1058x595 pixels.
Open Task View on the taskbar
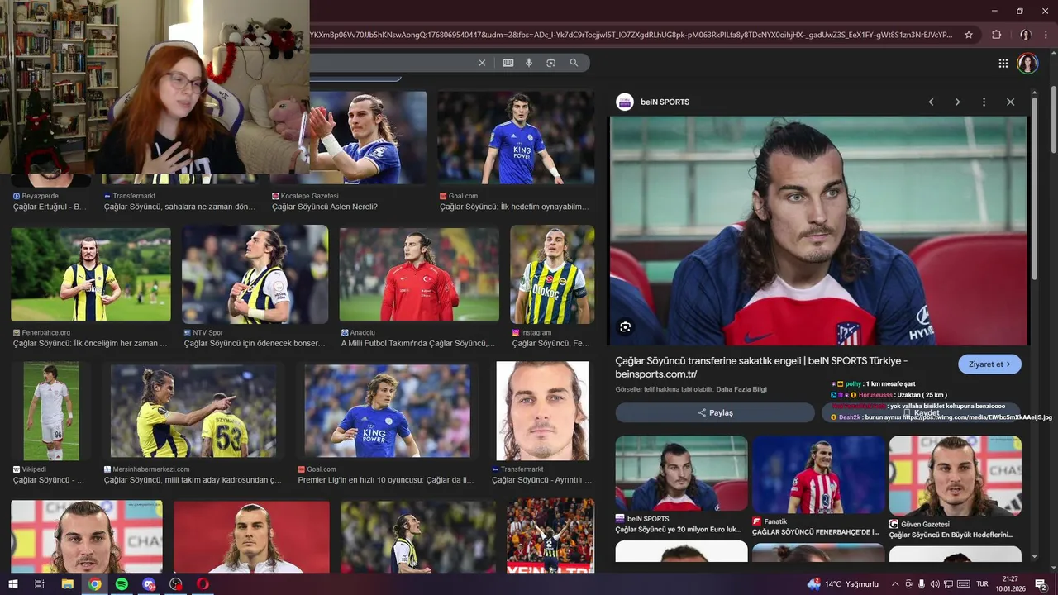39,584
